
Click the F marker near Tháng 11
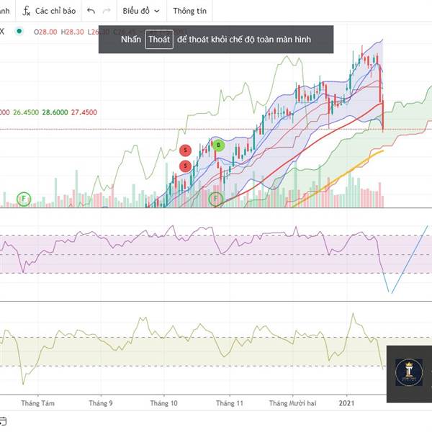[216, 199]
